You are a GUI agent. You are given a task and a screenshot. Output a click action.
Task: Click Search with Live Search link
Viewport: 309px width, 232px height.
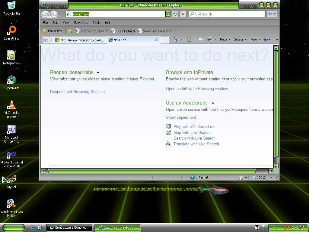coord(194,138)
